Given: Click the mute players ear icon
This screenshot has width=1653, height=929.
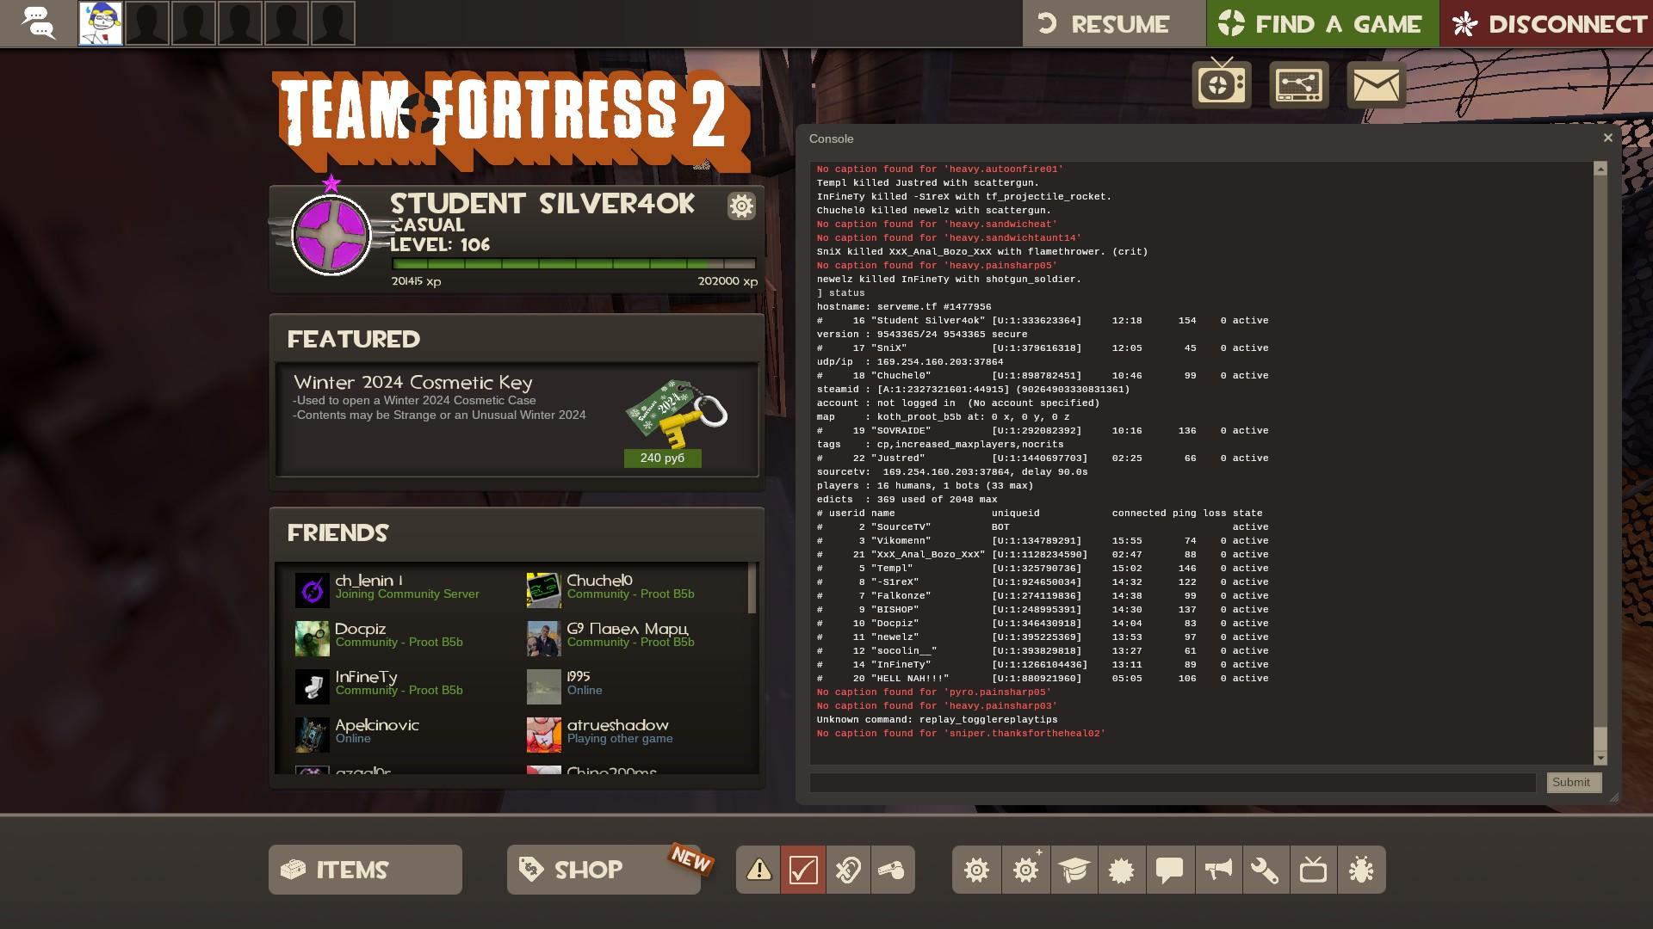Looking at the screenshot, I should pyautogui.click(x=848, y=870).
